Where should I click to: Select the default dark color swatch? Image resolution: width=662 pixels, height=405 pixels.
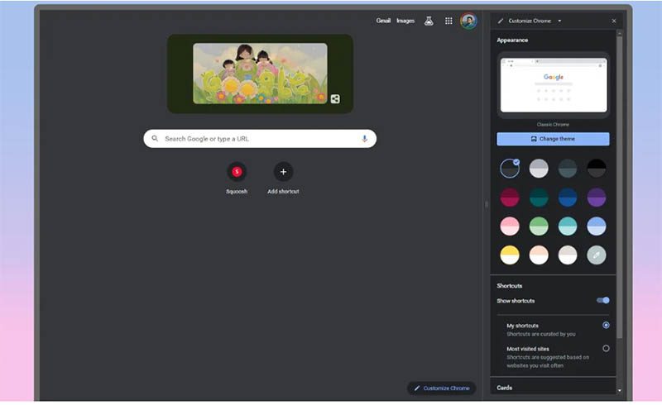tap(510, 169)
